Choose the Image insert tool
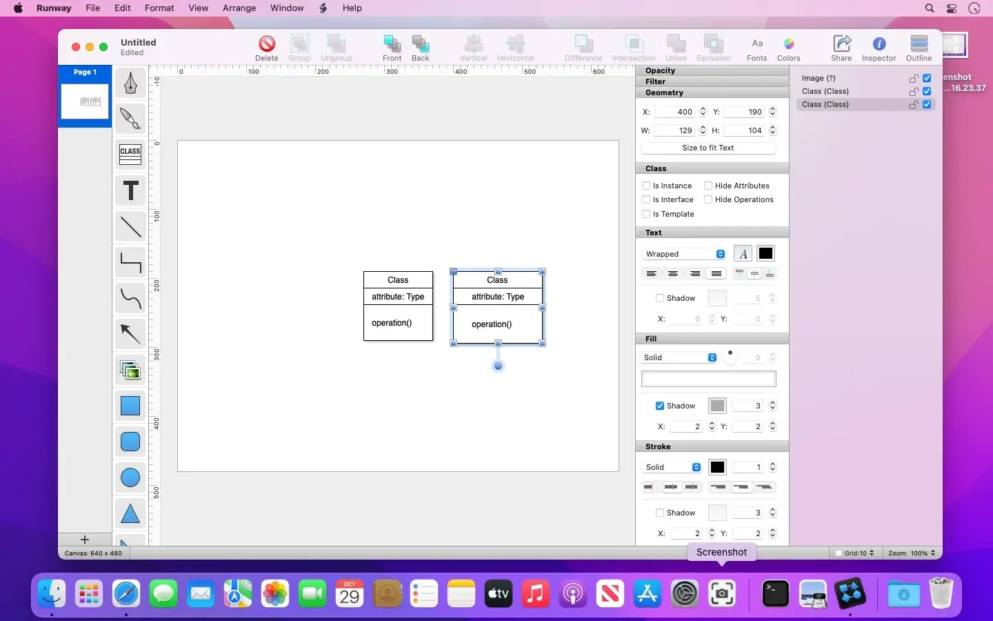993x621 pixels. 130,371
